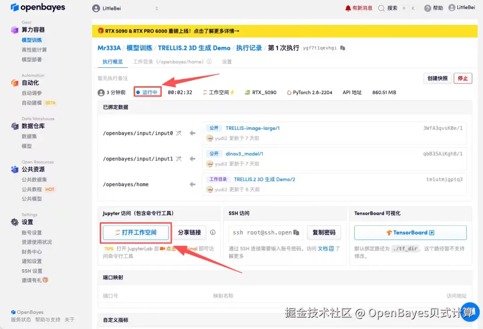Switch to 设置 tab

[x=227, y=62]
